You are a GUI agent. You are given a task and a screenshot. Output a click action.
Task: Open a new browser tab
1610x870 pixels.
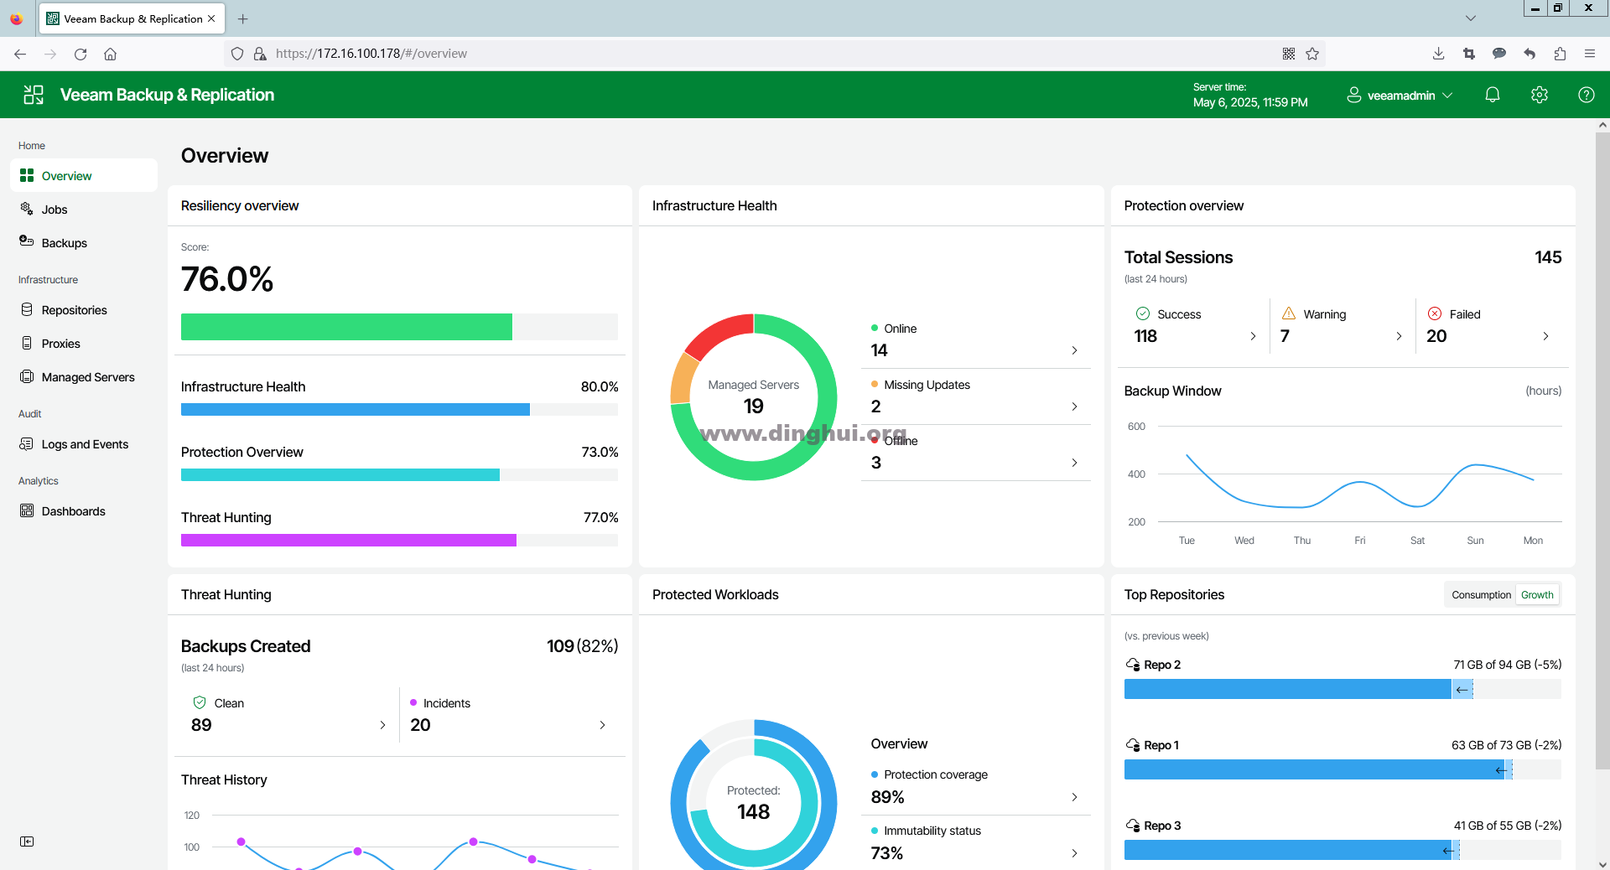coord(243,18)
